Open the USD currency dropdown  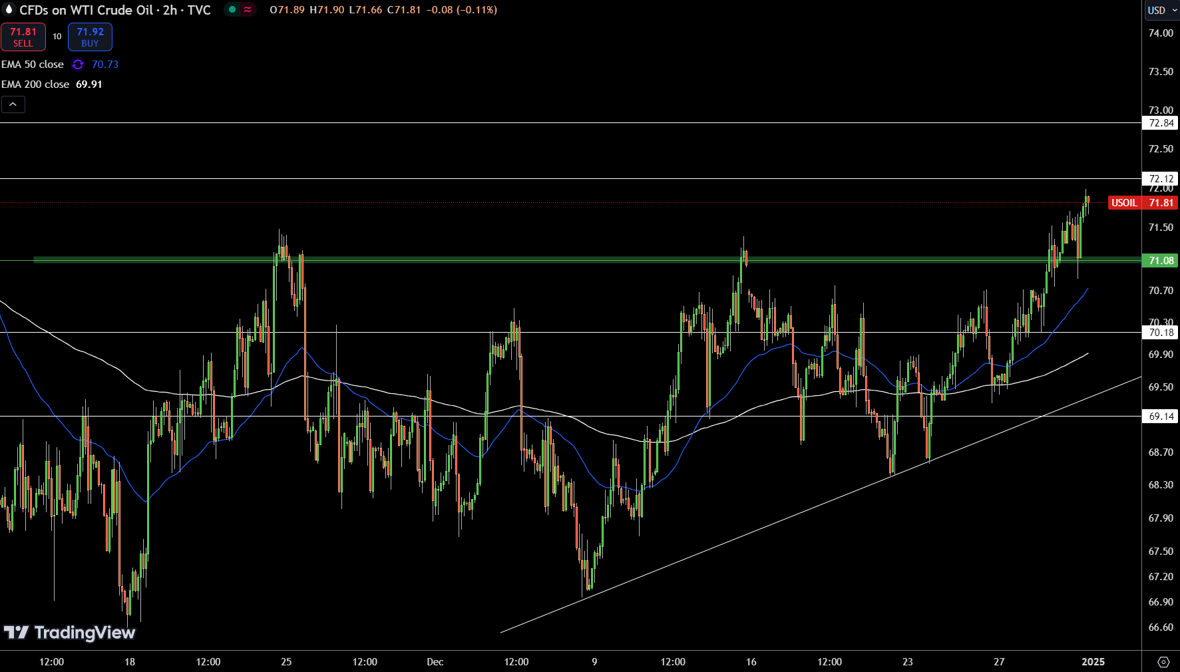[1162, 10]
